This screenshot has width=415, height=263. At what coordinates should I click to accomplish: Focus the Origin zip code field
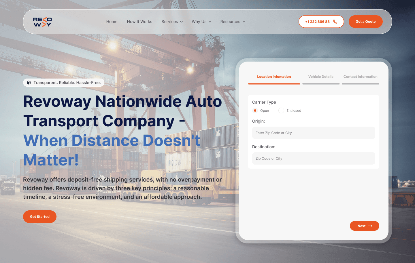pos(314,133)
